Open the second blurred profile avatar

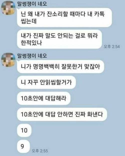coord(8,60)
